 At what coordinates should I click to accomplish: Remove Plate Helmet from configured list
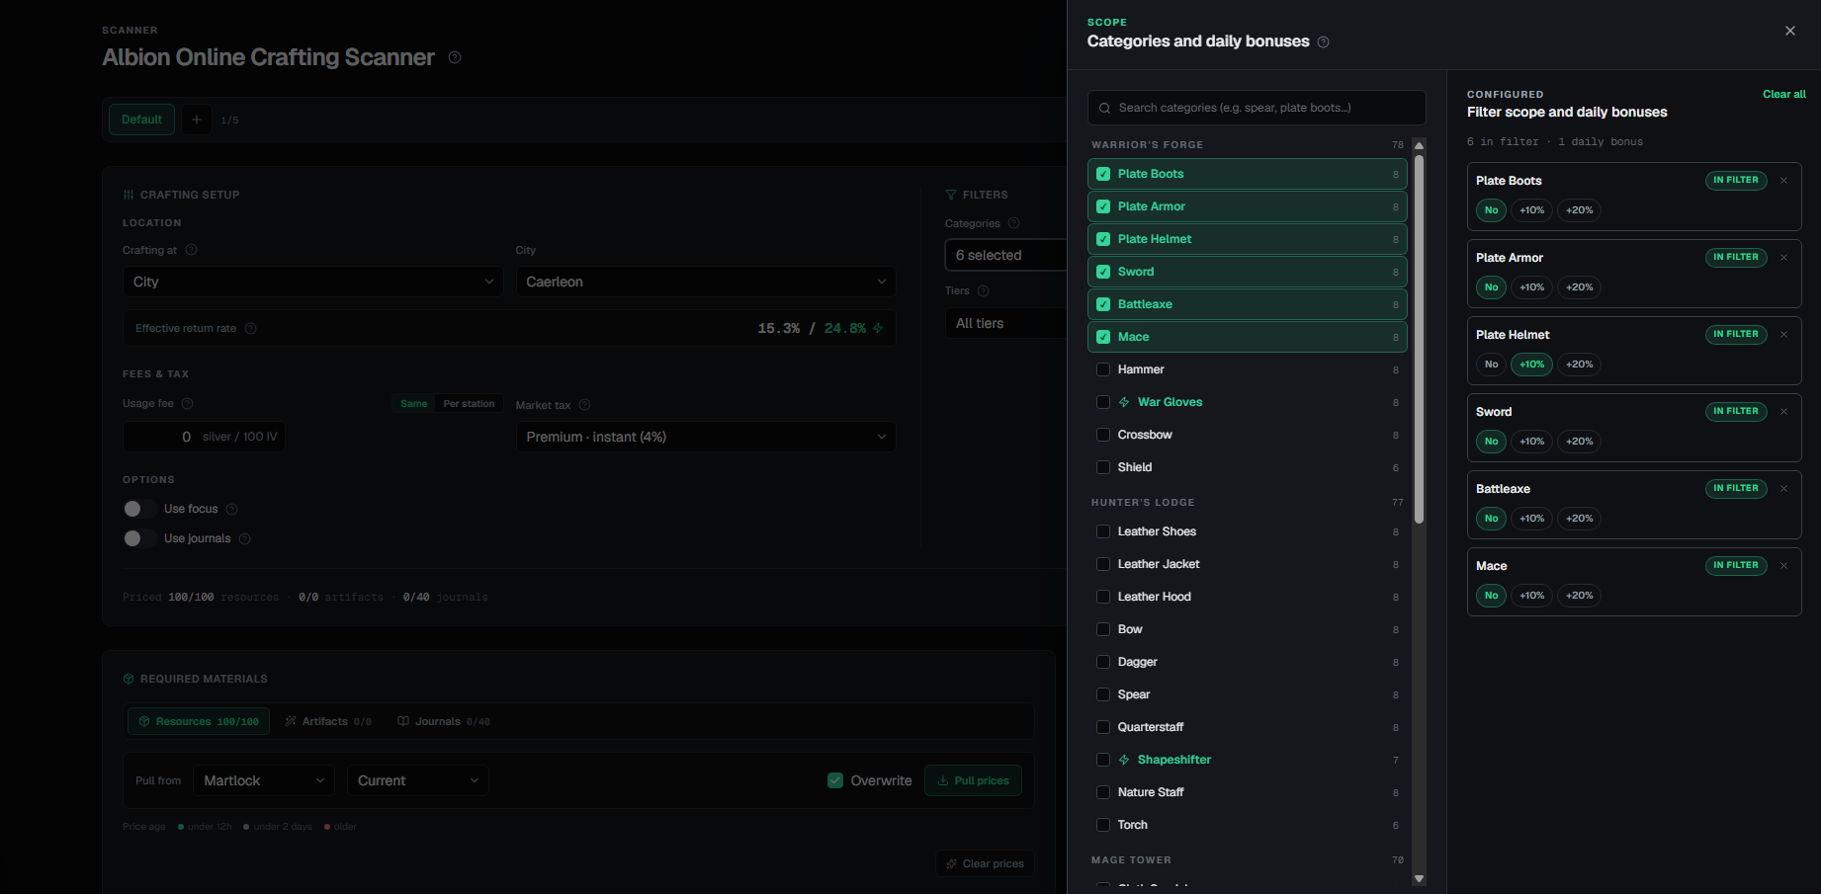point(1783,335)
